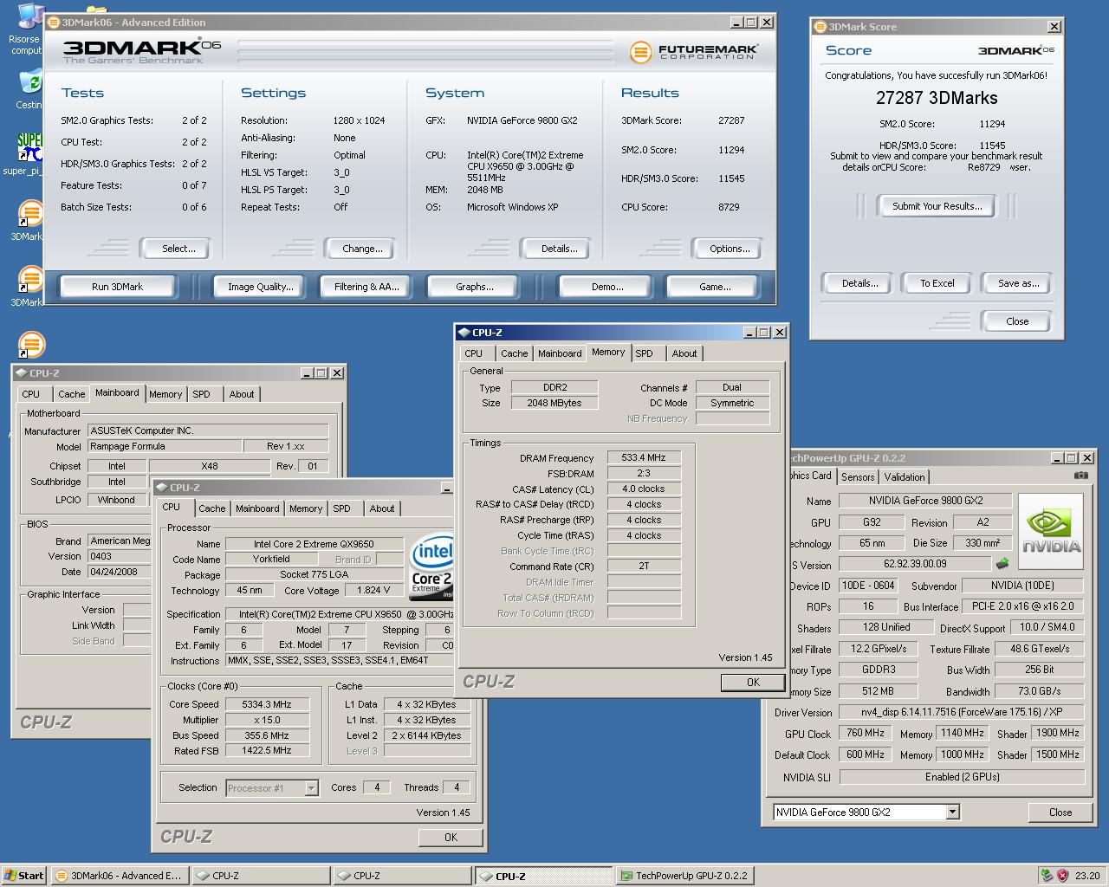Click the Futuremark logo icon
The width and height of the screenshot is (1109, 887).
tap(640, 53)
